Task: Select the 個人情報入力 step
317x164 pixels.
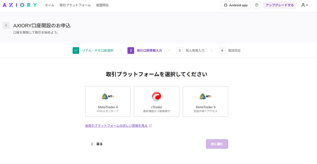Action: click(x=195, y=50)
